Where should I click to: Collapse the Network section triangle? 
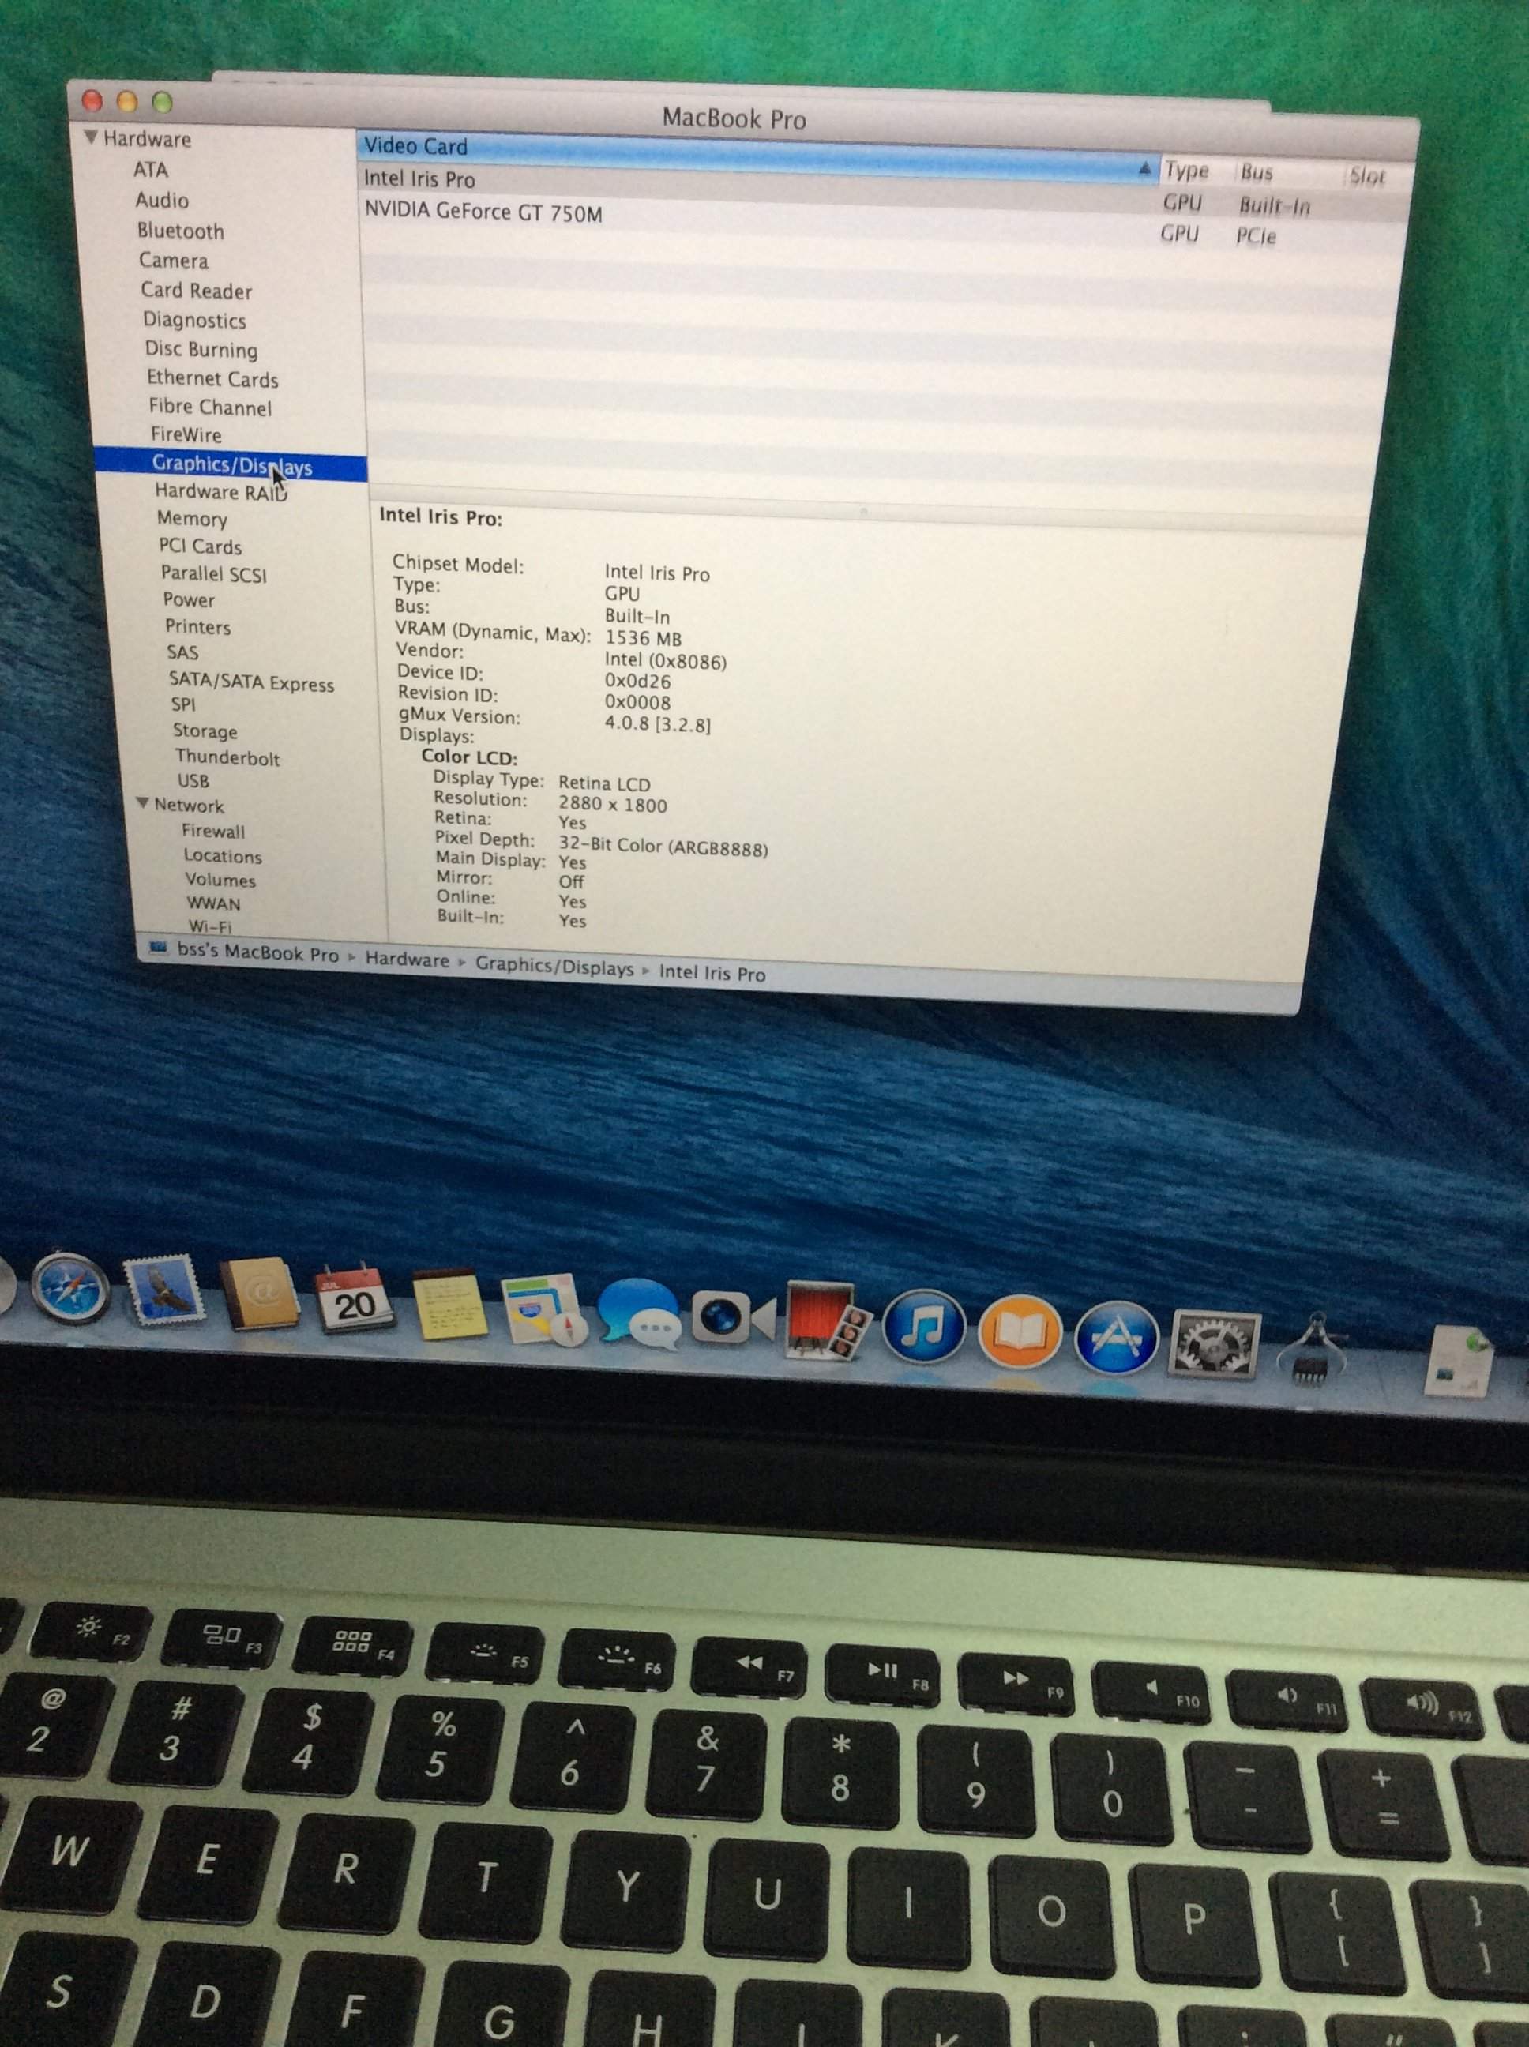(144, 803)
